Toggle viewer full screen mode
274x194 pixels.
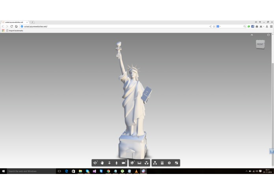click(176, 163)
